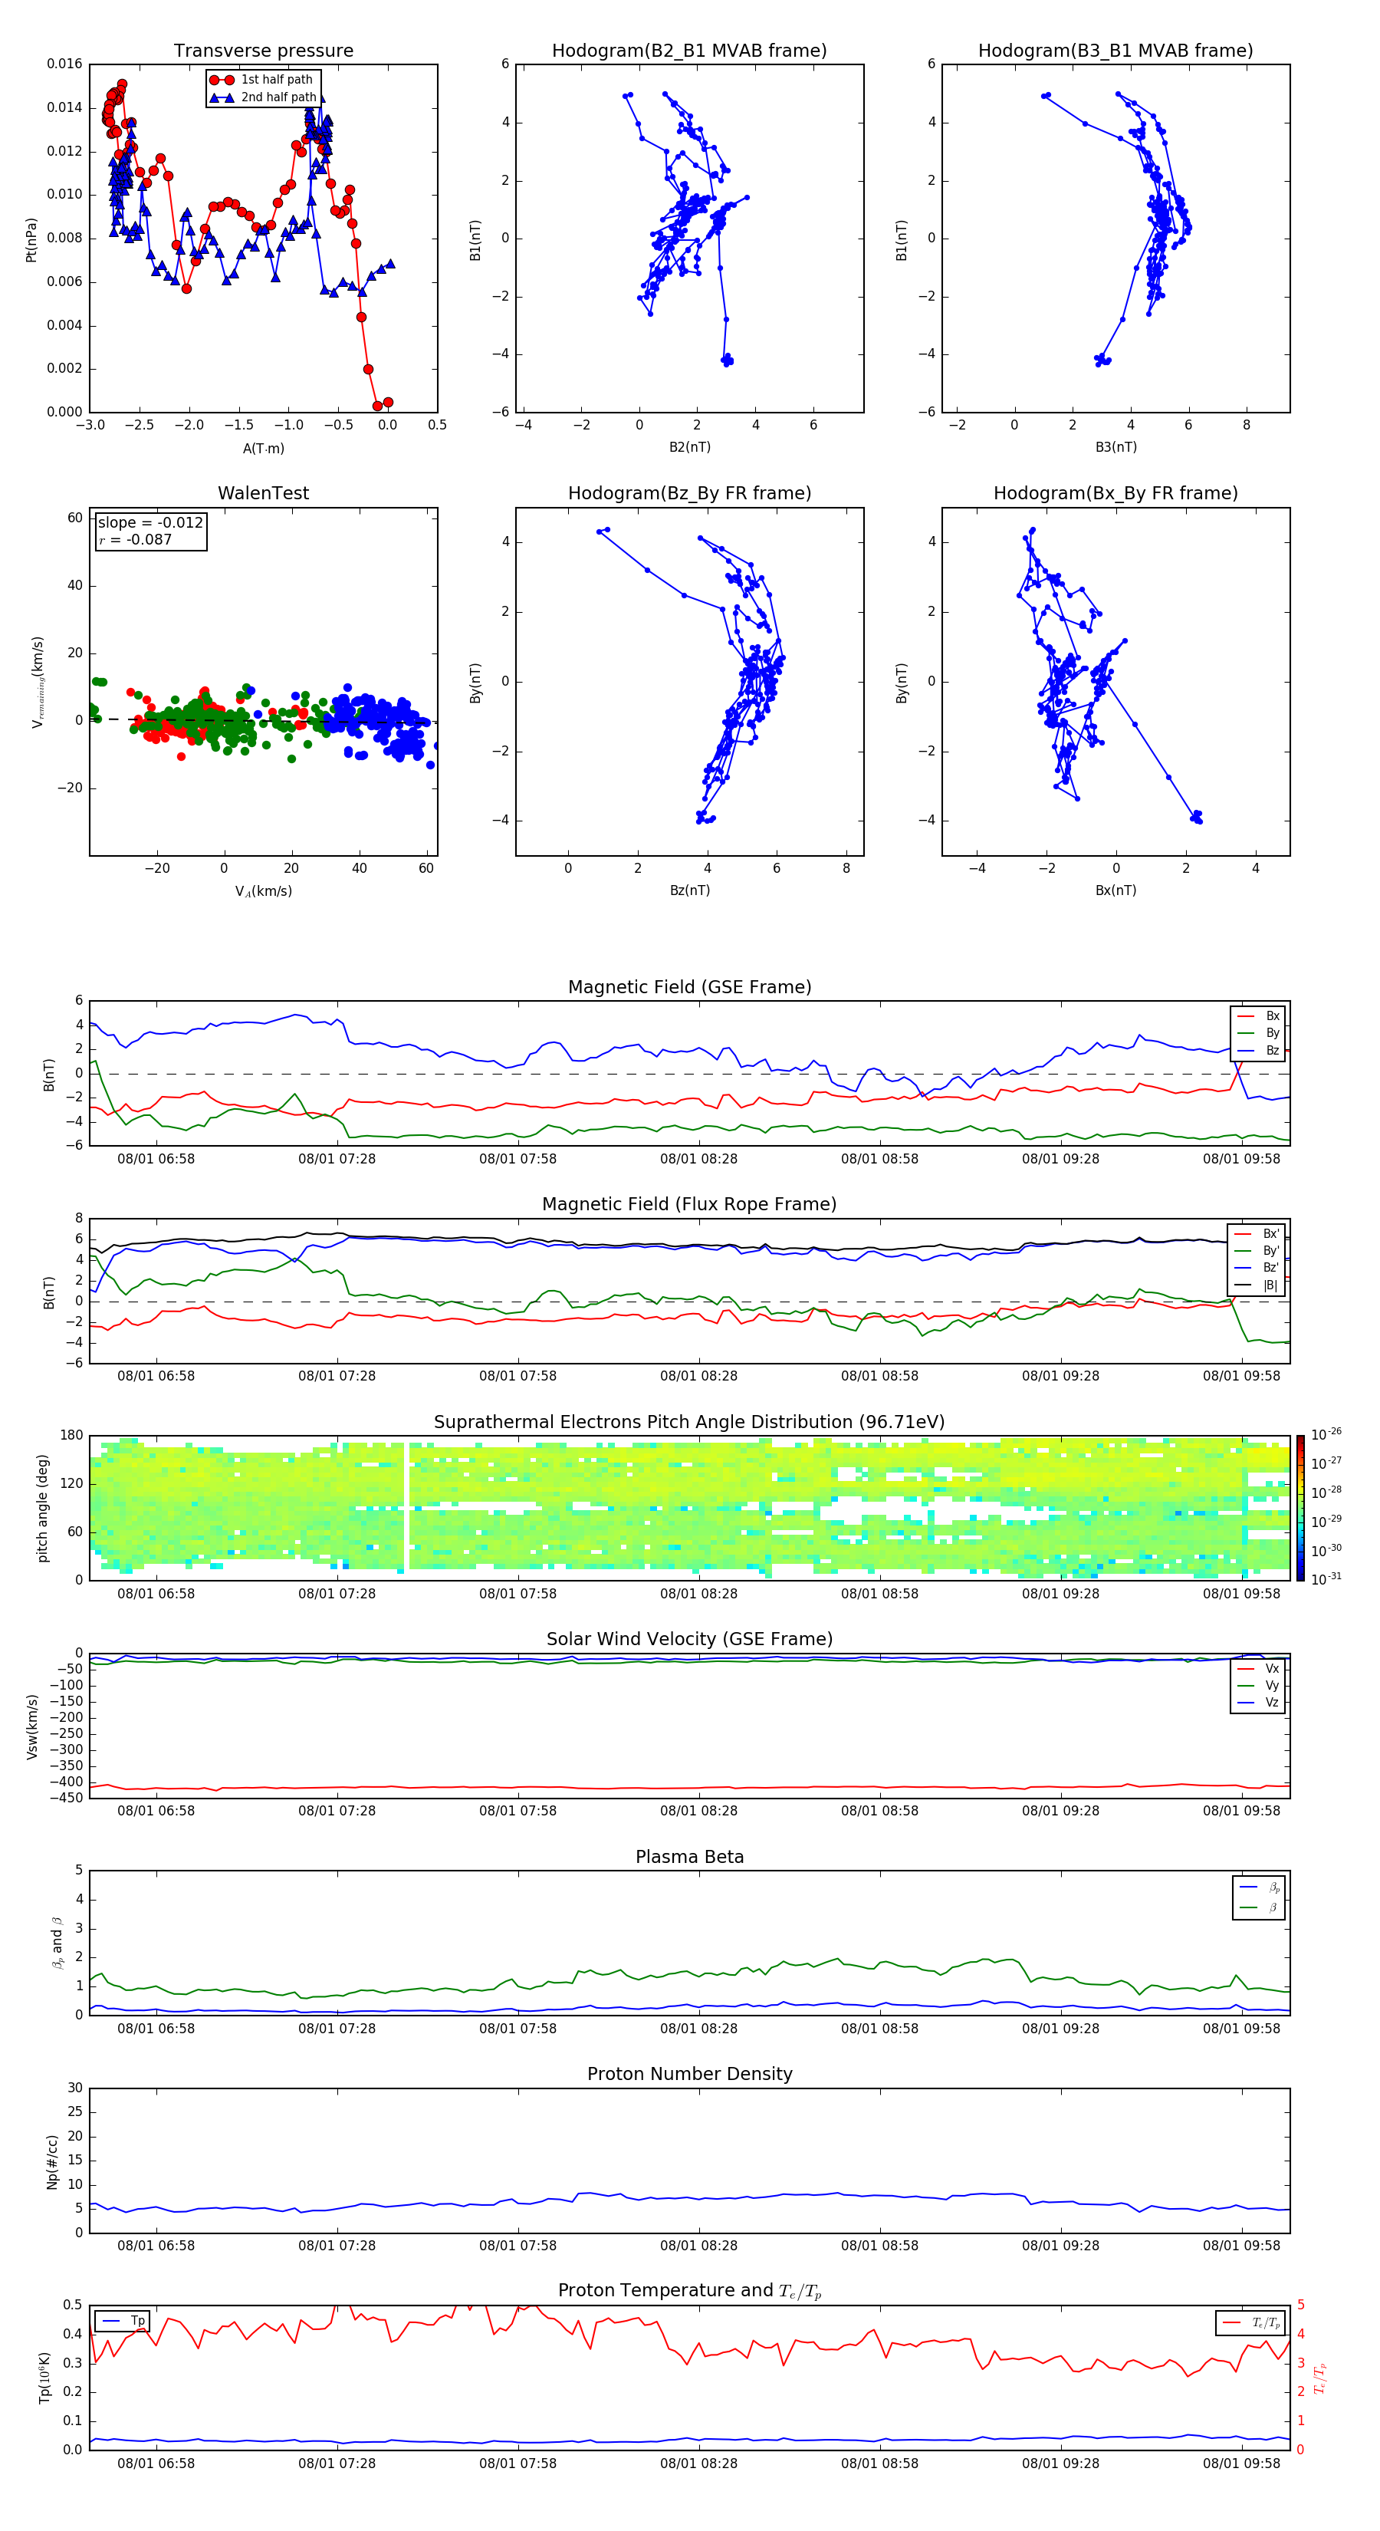The width and height of the screenshot is (1380, 2531).
Task: Click the 'Pt(nPa)' y-axis label
Action: pyautogui.click(x=31, y=240)
